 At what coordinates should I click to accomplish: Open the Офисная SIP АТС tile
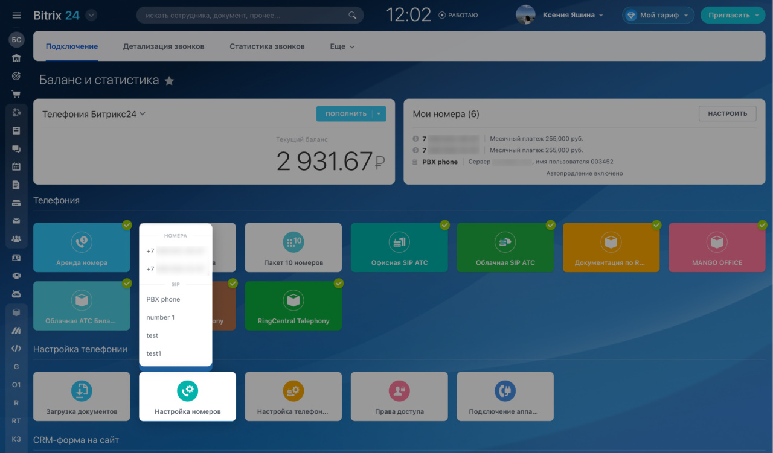pos(399,247)
